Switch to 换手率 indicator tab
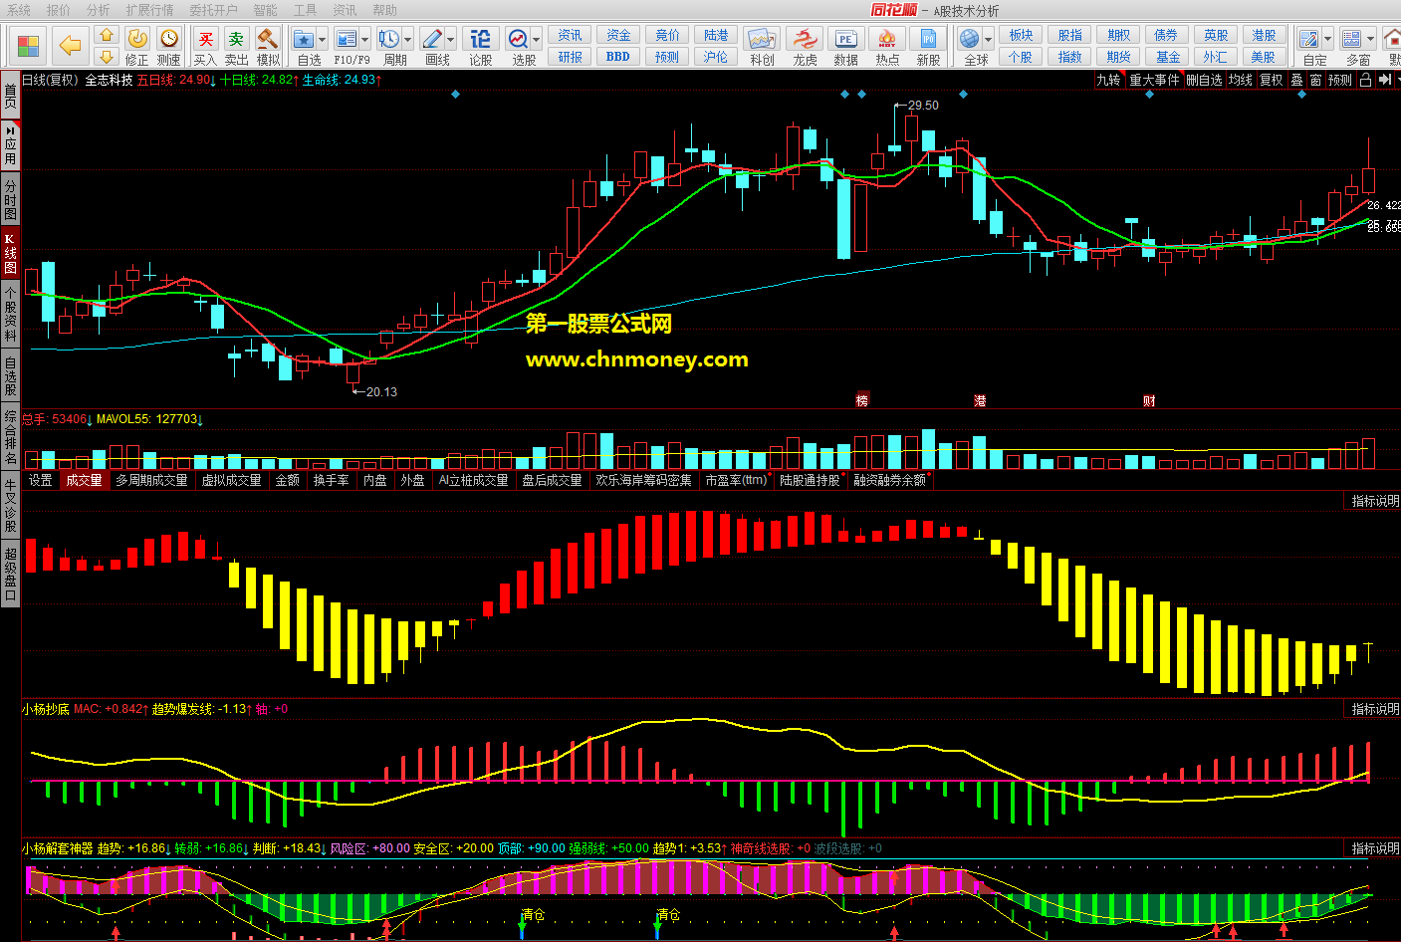This screenshot has width=1401, height=942. coord(331,480)
